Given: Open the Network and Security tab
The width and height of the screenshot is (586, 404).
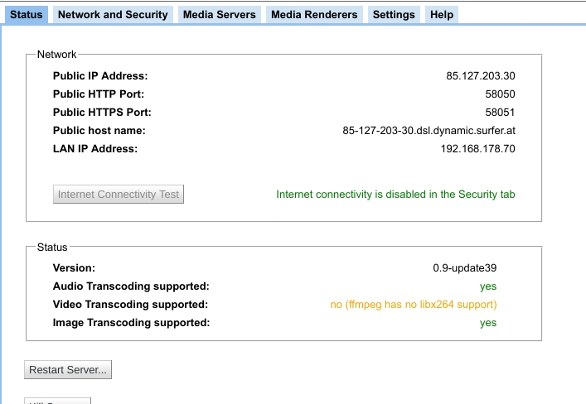Looking at the screenshot, I should click(x=113, y=15).
